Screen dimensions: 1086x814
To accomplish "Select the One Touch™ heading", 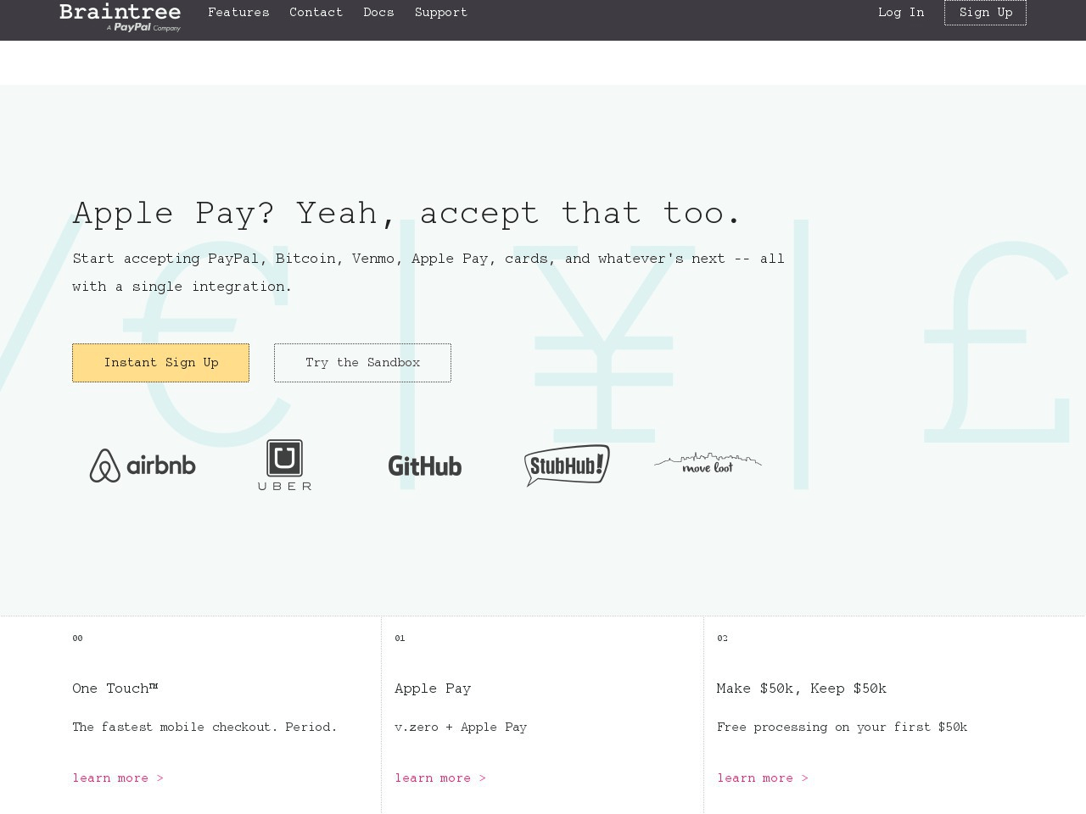I will [115, 689].
